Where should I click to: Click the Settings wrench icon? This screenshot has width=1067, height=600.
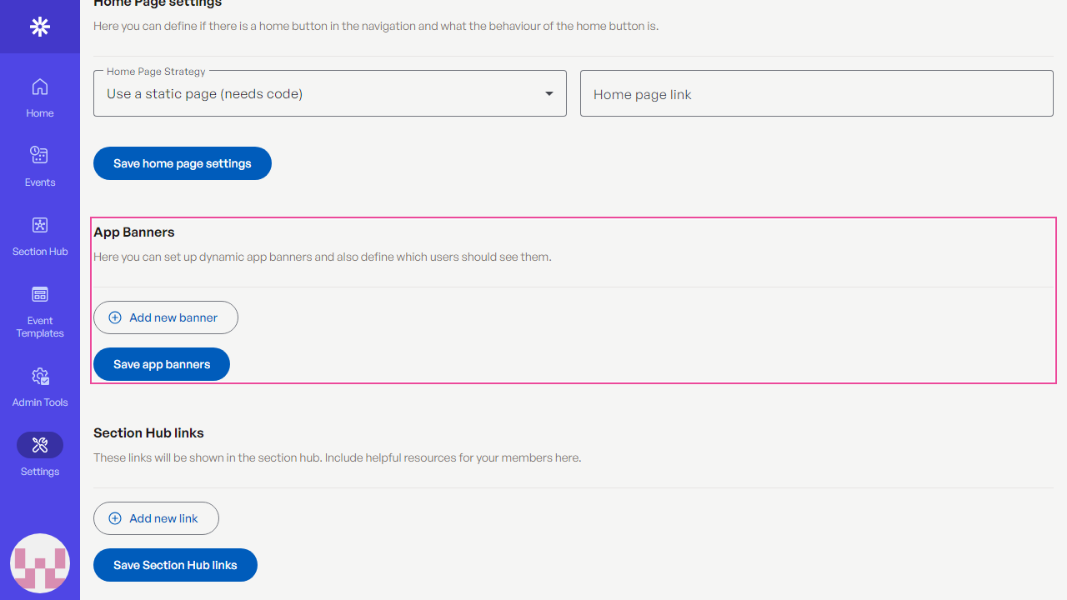tap(40, 445)
